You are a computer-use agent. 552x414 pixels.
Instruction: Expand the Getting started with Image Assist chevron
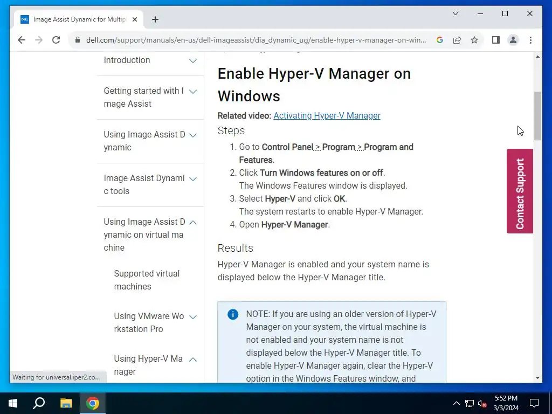pyautogui.click(x=193, y=92)
